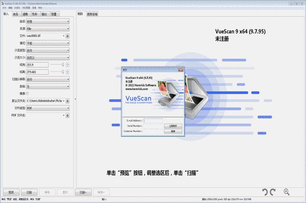Open the 色彩配置 menu

click(x=26, y=8)
